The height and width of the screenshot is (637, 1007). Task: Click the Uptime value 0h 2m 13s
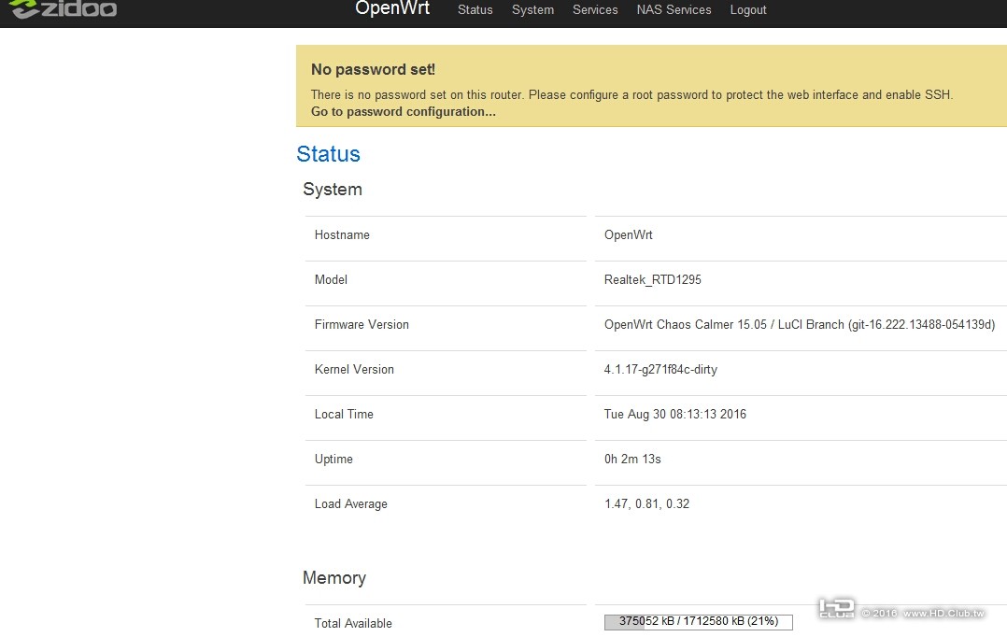[632, 460]
